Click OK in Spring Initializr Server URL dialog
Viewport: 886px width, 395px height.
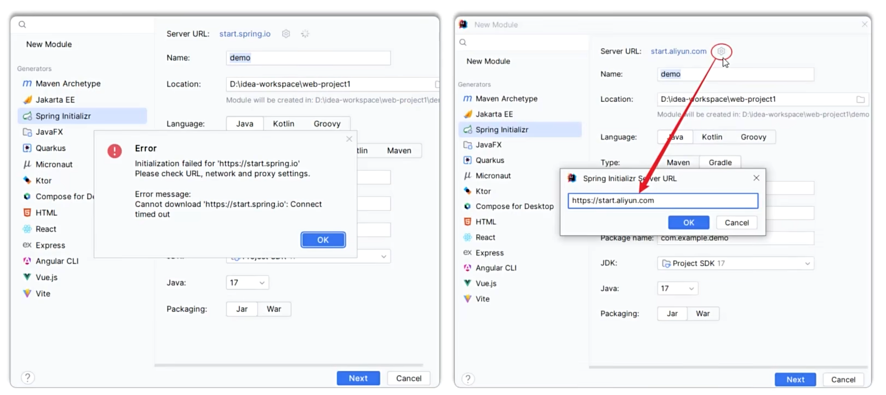689,223
